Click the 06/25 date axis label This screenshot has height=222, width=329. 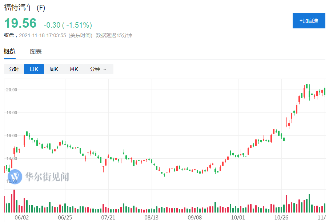click(65, 218)
